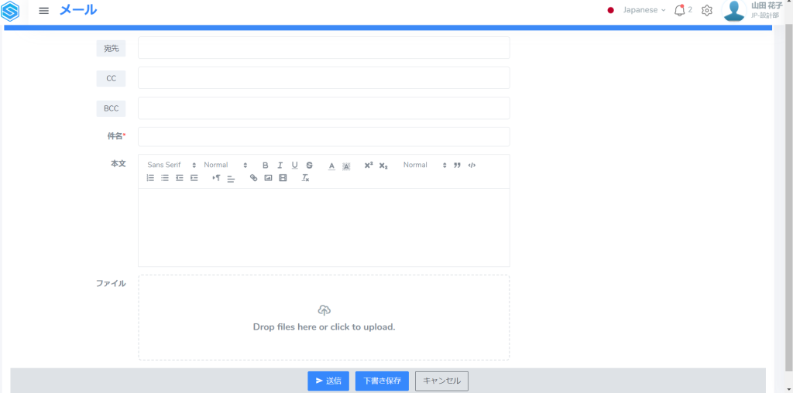This screenshot has width=793, height=393.
Task: Open the 山田 花子 user profile menu
Action: coord(751,10)
